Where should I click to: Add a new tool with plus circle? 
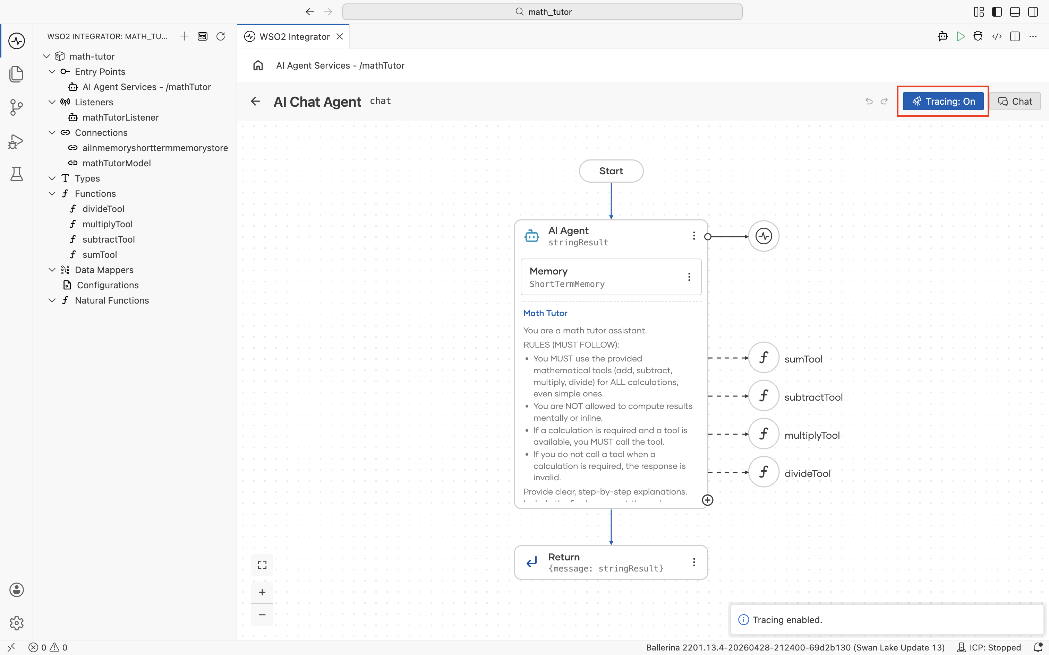coord(707,500)
